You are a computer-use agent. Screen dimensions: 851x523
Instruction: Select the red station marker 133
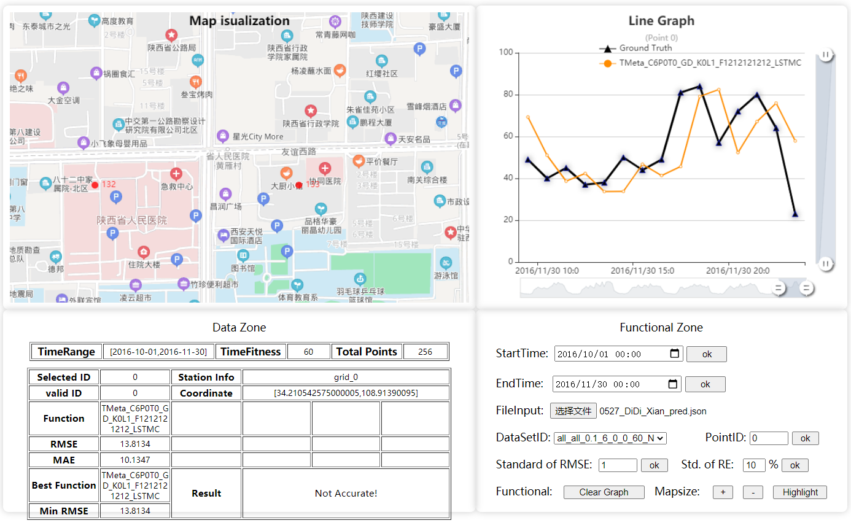(x=299, y=185)
